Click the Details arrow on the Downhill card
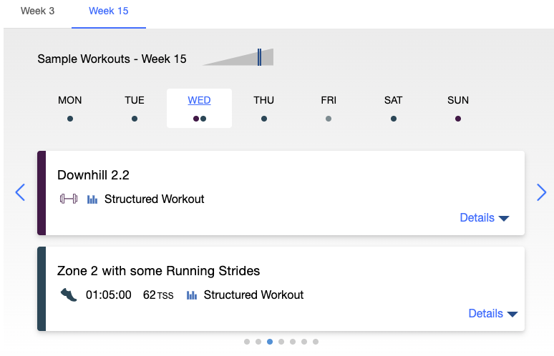The width and height of the screenshot is (554, 356). tap(504, 219)
